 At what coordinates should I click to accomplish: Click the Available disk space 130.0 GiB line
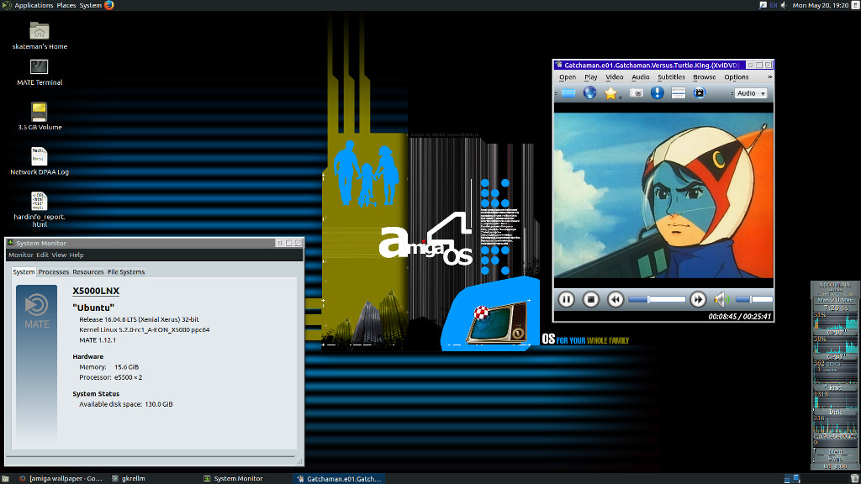(x=126, y=404)
